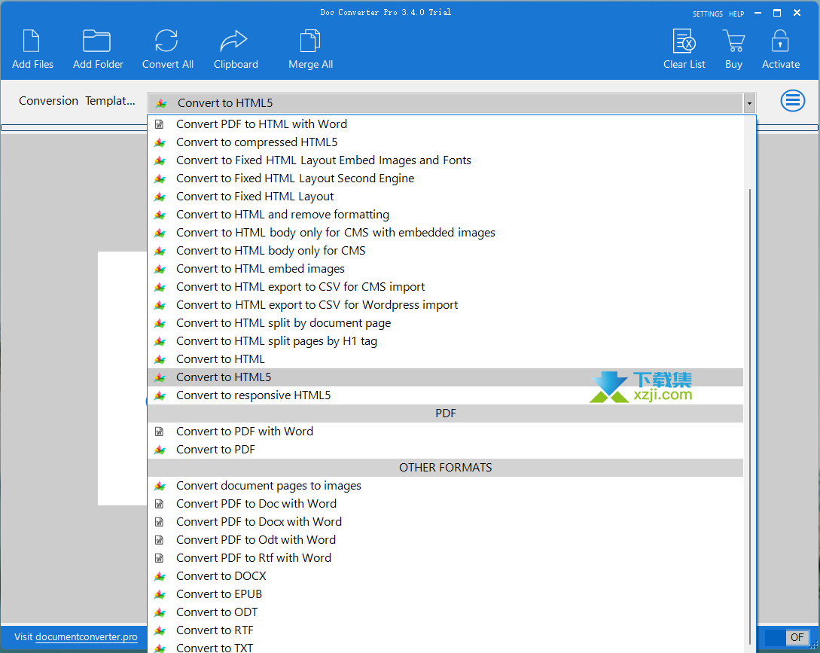The height and width of the screenshot is (653, 820).
Task: Pick Convert PDF to Doc with Word
Action: (x=445, y=504)
